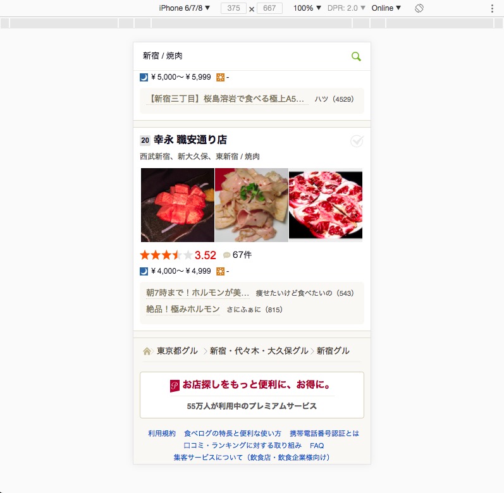The width and height of the screenshot is (504, 493).
Task: Open the FAQ footer link
Action: click(317, 446)
